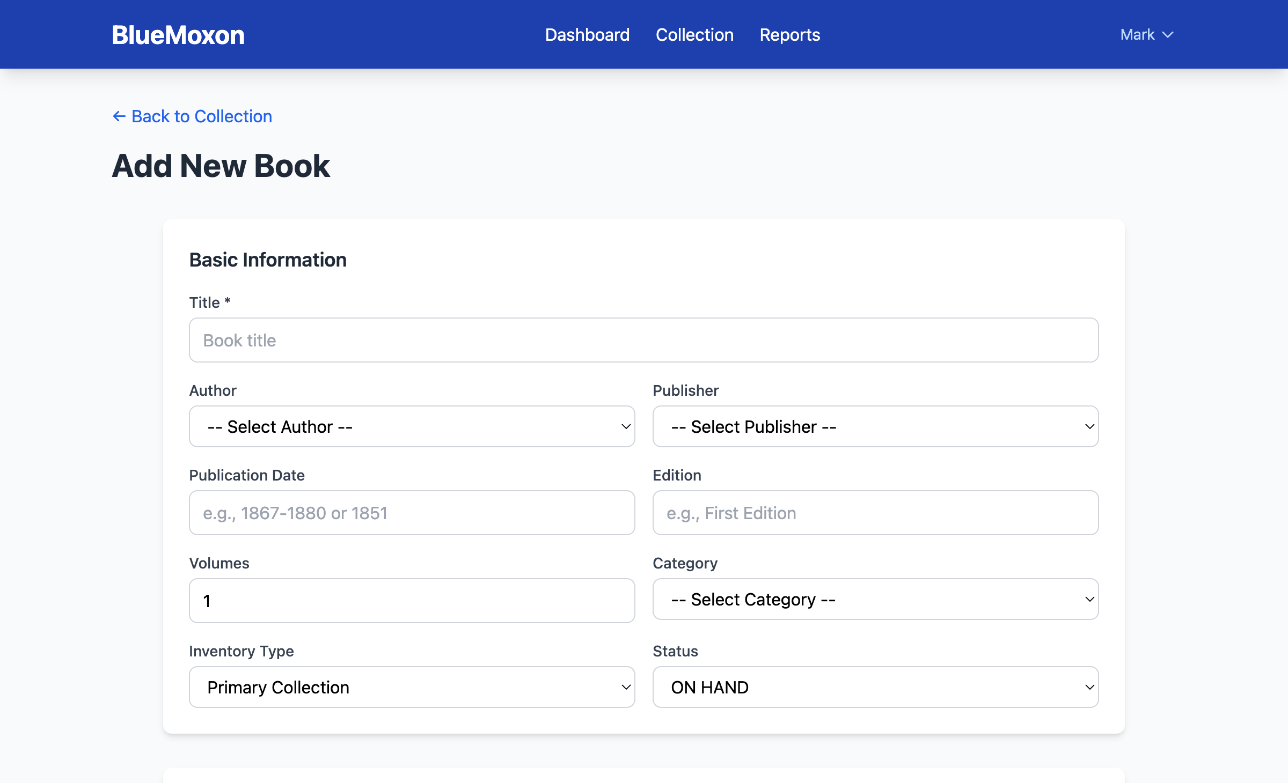Image resolution: width=1288 pixels, height=783 pixels.
Task: Click the back arrow icon before Back to Collection
Action: pos(119,116)
